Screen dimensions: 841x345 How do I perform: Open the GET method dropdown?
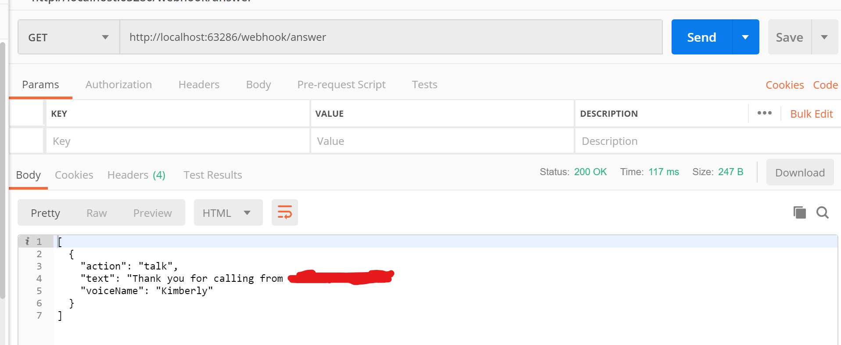click(68, 37)
